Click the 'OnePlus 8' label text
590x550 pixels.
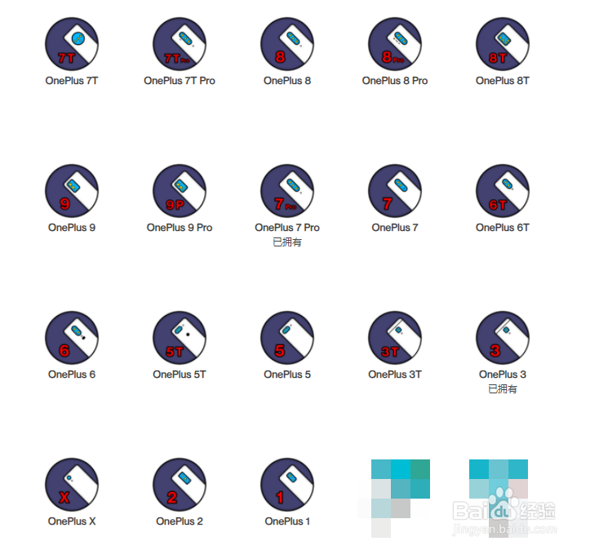click(x=287, y=81)
